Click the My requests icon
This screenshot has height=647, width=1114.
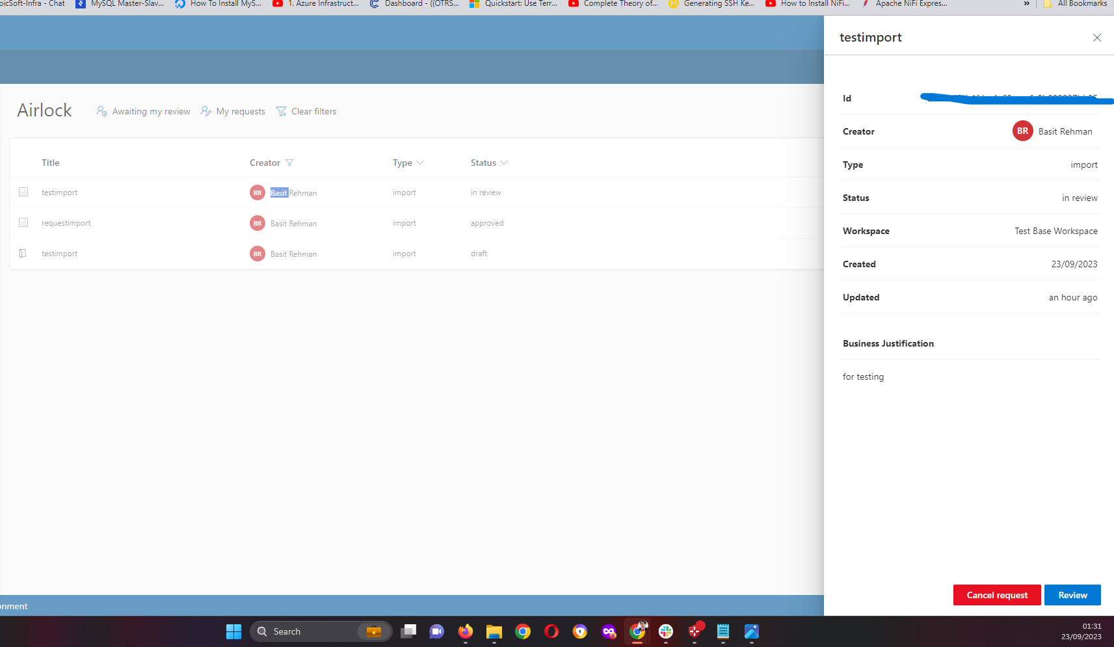pyautogui.click(x=205, y=111)
